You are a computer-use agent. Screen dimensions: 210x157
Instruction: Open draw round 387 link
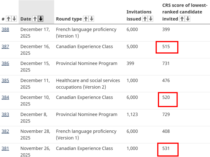point(5,47)
